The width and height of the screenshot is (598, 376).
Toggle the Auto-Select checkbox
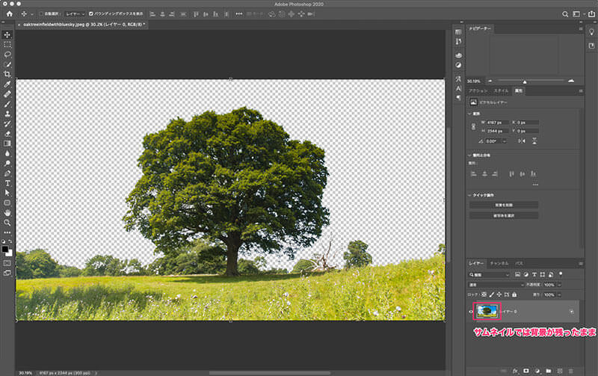click(41, 13)
